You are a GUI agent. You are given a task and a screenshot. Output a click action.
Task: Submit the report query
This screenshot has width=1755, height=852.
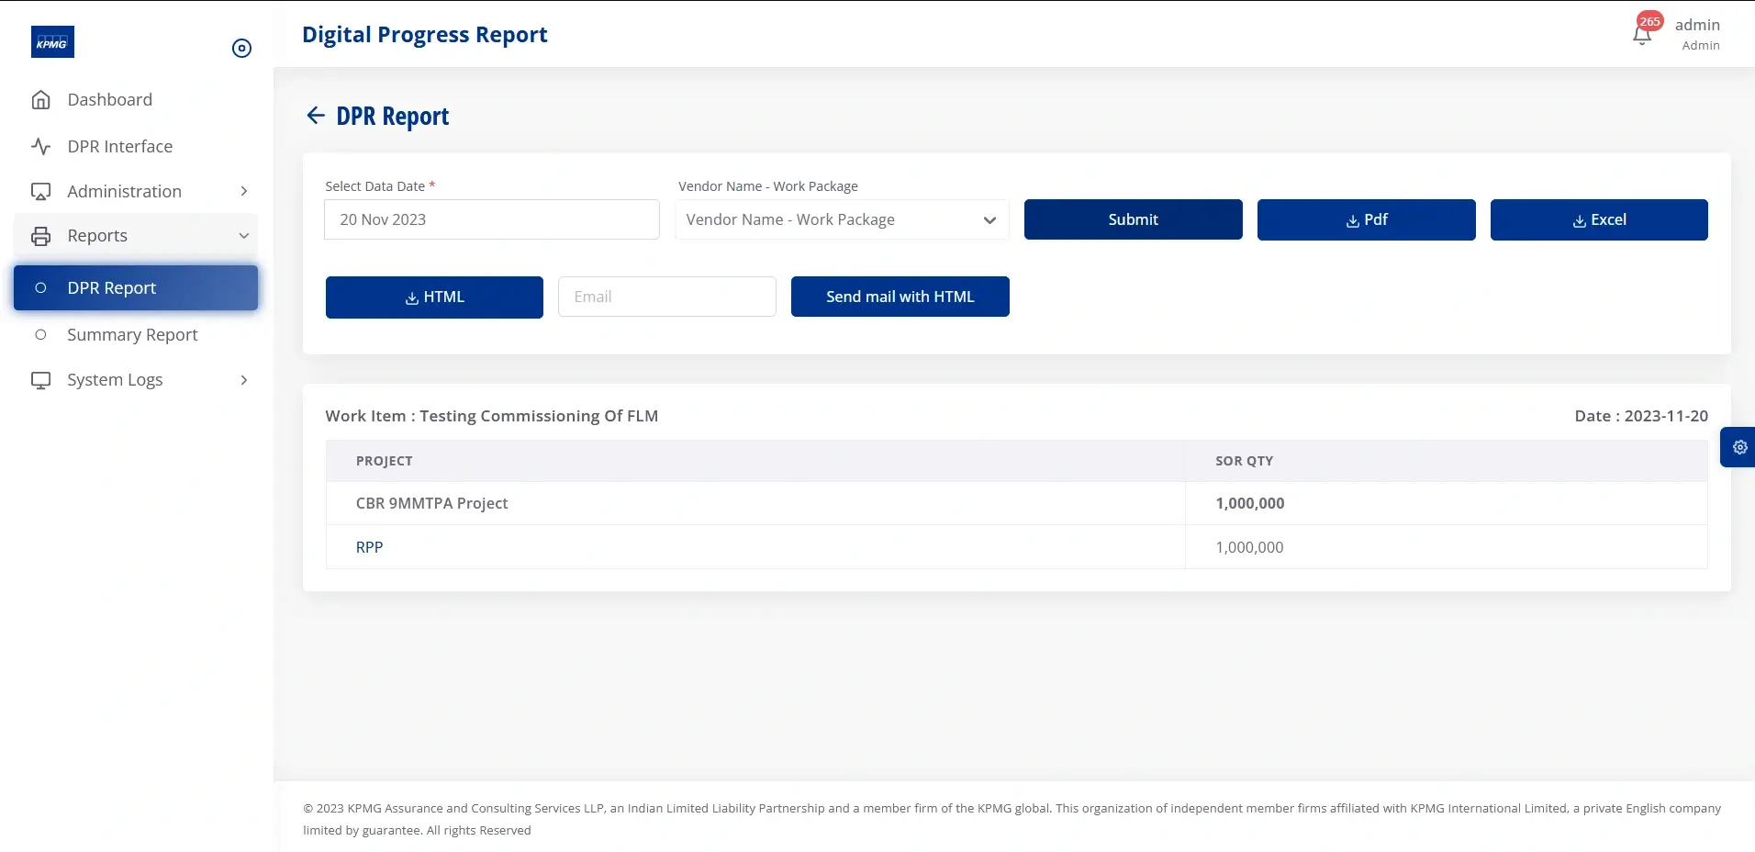coord(1132,219)
